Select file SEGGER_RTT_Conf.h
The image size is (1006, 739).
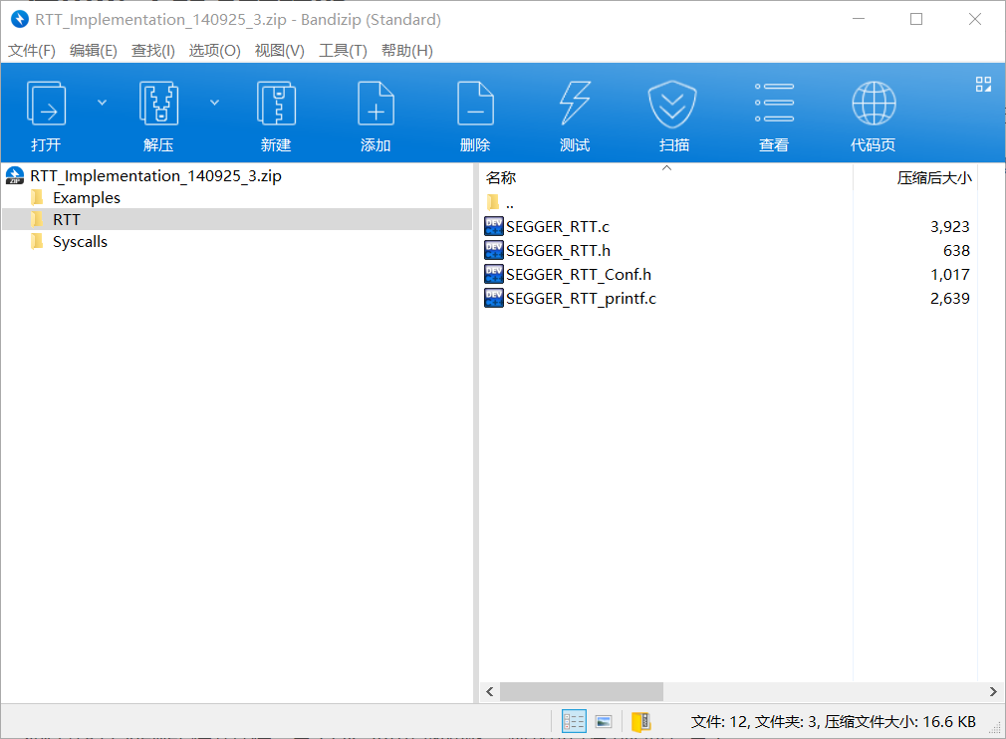pyautogui.click(x=578, y=275)
